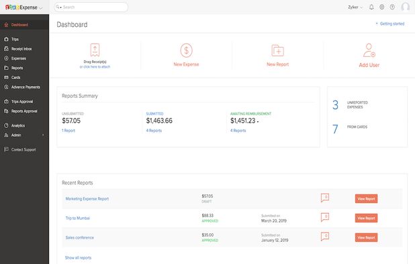Image resolution: width=415 pixels, height=264 pixels.
Task: Open Advance Payments section
Action: click(x=24, y=87)
